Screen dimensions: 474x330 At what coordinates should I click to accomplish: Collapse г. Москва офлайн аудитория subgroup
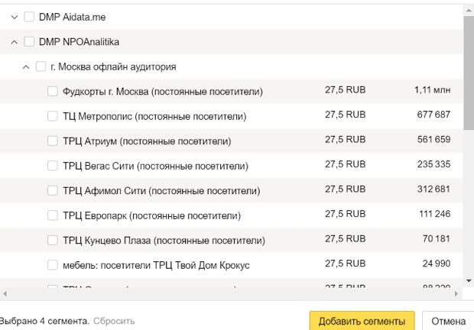(26, 66)
